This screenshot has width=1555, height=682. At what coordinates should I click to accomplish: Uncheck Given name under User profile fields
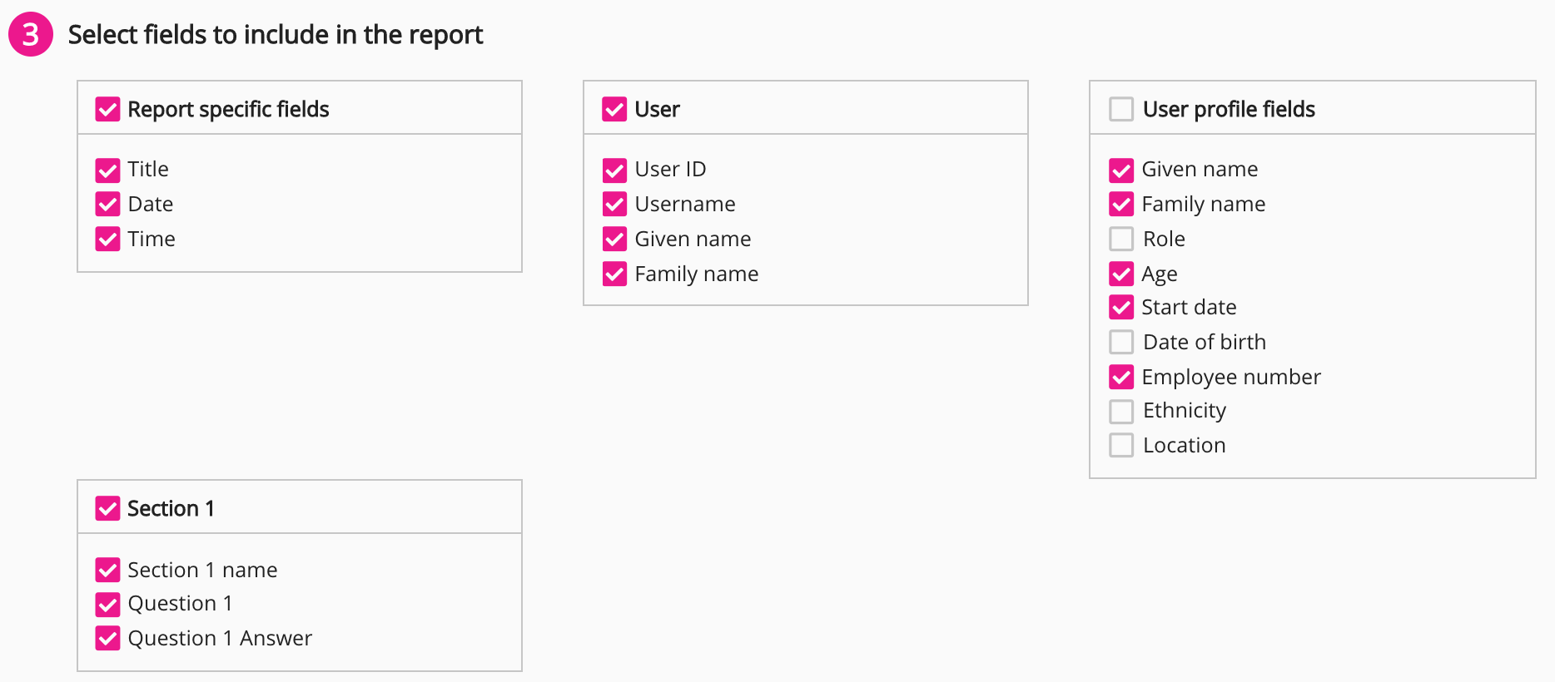(1120, 170)
